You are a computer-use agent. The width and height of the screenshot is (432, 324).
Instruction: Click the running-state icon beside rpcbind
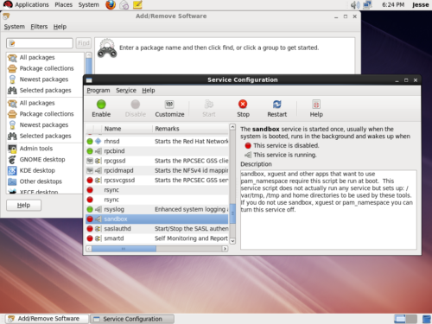(x=98, y=151)
